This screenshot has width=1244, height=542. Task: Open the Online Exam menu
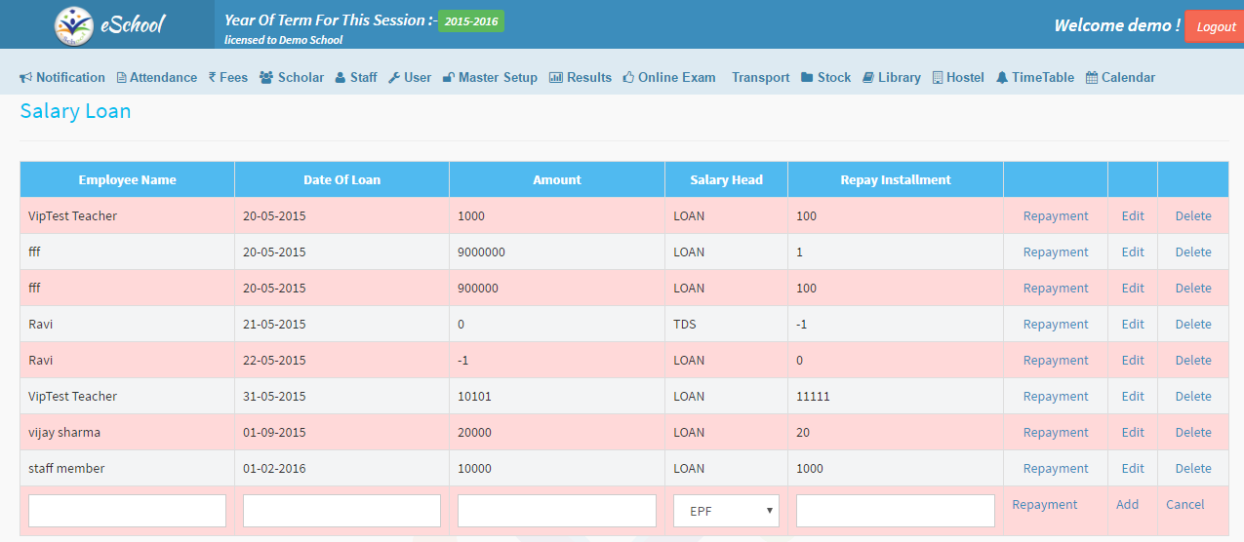click(x=669, y=77)
